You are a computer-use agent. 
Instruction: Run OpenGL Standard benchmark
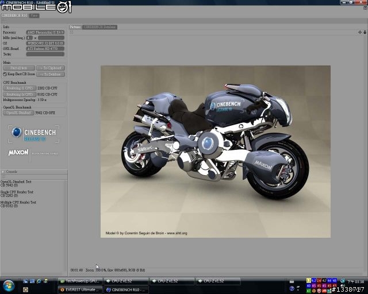pyautogui.click(x=18, y=113)
